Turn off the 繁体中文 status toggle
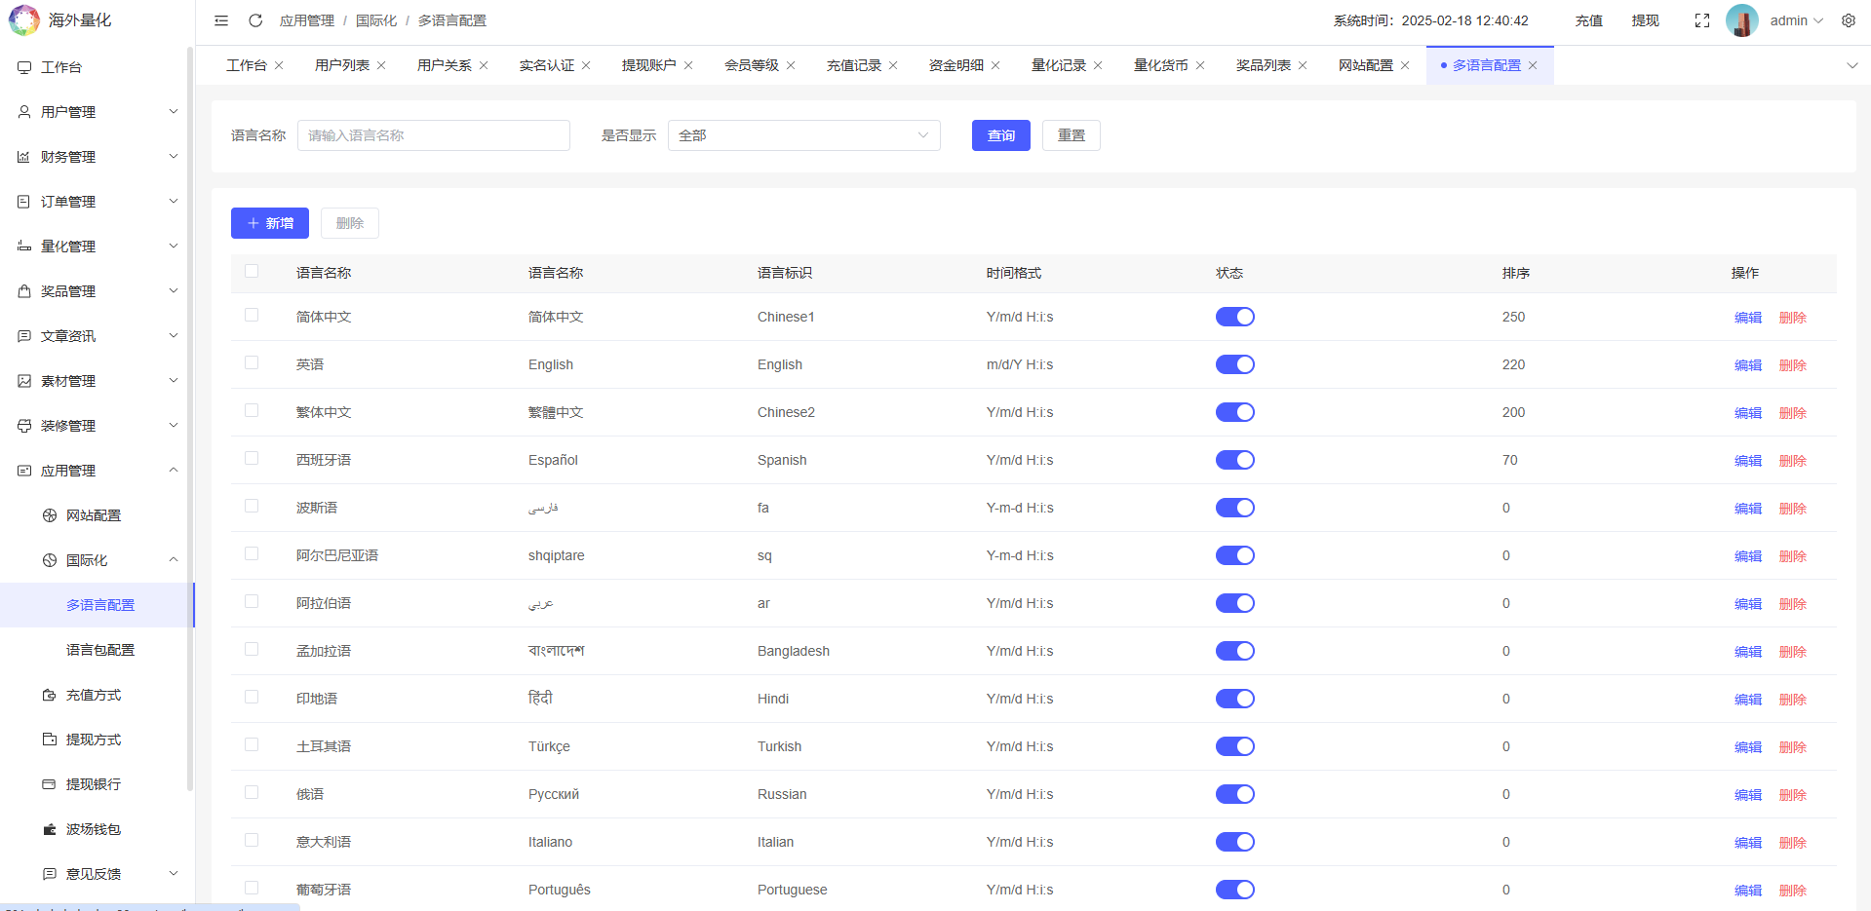Viewport: 1871px width, 911px height. tap(1234, 411)
